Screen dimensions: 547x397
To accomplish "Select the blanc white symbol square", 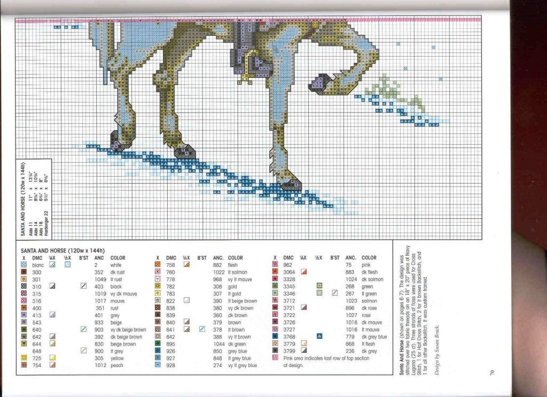I will pos(24,265).
